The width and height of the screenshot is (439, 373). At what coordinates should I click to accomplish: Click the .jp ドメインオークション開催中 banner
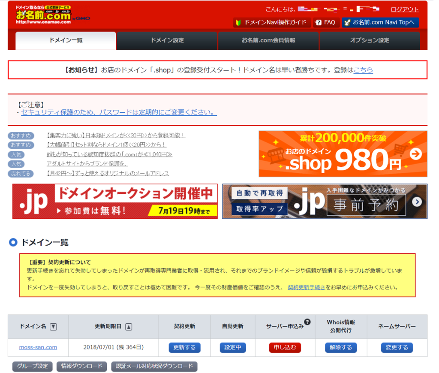(115, 202)
